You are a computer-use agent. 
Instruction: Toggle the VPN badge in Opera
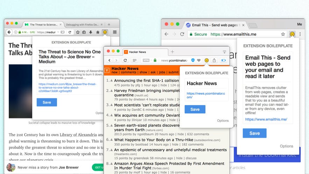click(146, 60)
